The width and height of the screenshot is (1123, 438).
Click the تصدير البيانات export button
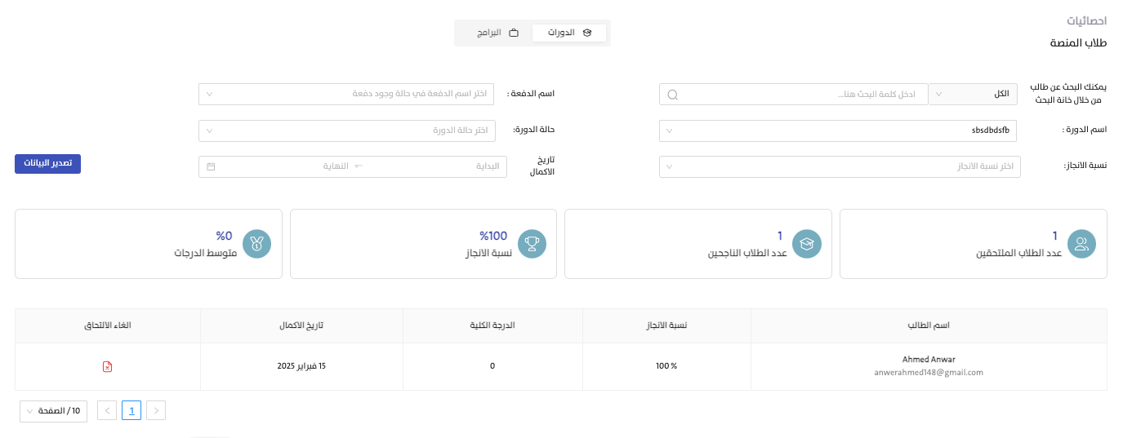pos(47,163)
